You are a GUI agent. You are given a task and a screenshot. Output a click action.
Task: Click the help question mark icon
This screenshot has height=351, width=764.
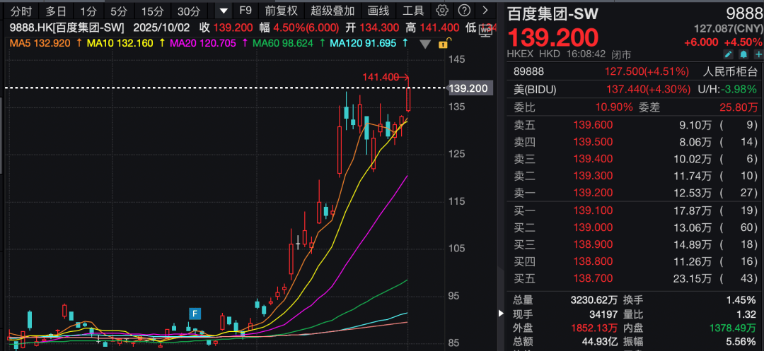click(464, 11)
